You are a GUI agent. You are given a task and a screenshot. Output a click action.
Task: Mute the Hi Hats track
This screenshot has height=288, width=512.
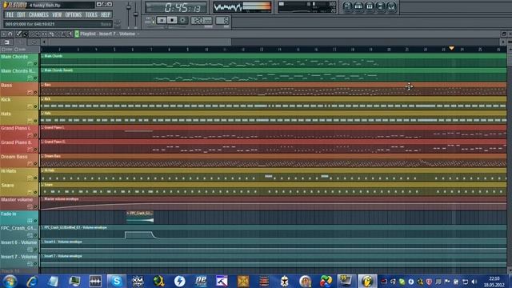tap(35, 178)
